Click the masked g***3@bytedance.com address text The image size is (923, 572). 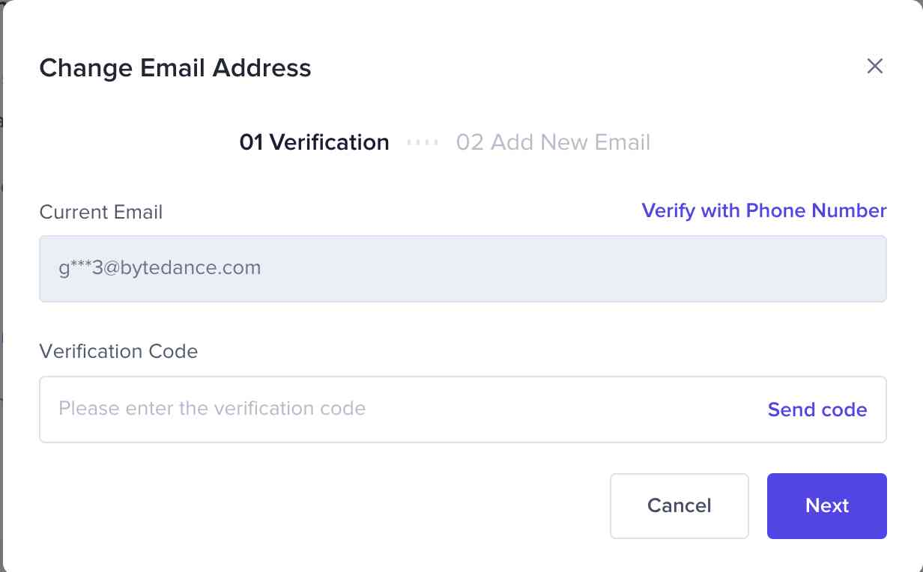tap(160, 268)
